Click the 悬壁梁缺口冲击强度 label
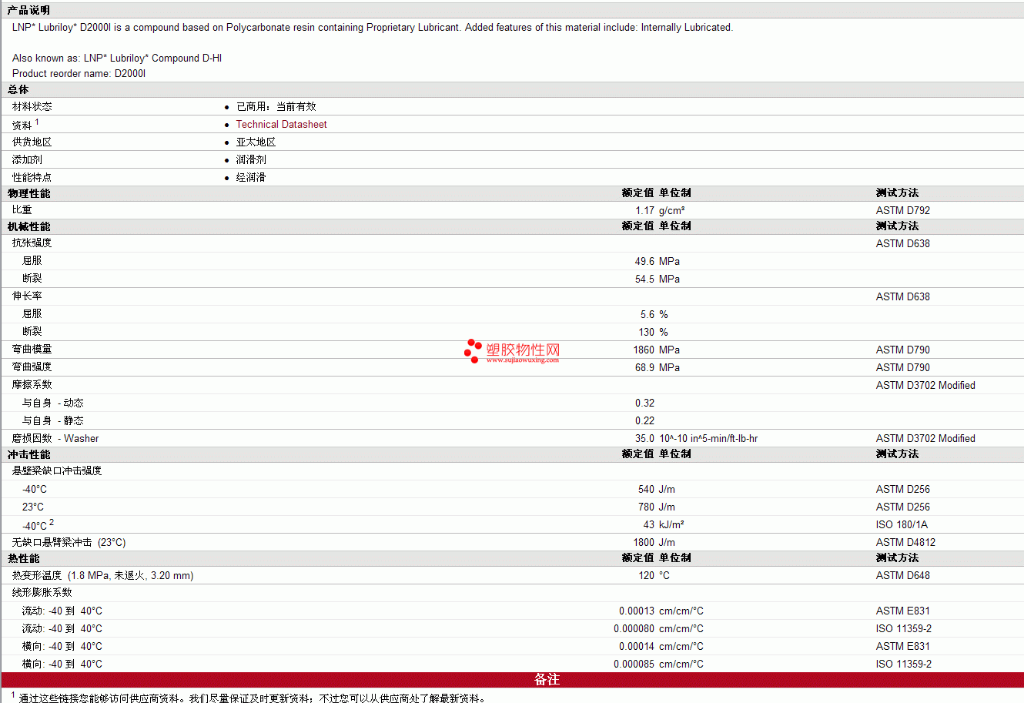Viewport: 1024px width, 703px height. click(x=57, y=470)
